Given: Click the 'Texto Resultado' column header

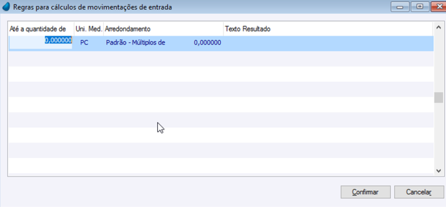Looking at the screenshot, I should [328, 29].
